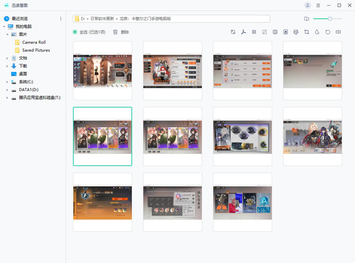Toggle the select all checkbox
Image resolution: width=355 pixels, height=263 pixels.
[75, 32]
